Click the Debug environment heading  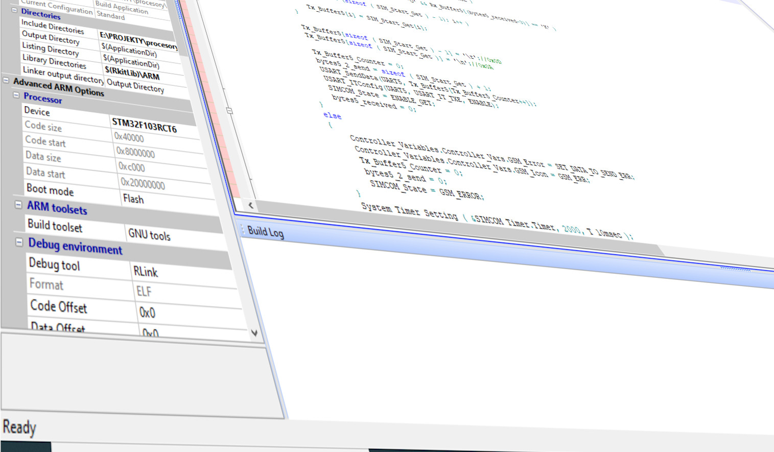click(76, 246)
